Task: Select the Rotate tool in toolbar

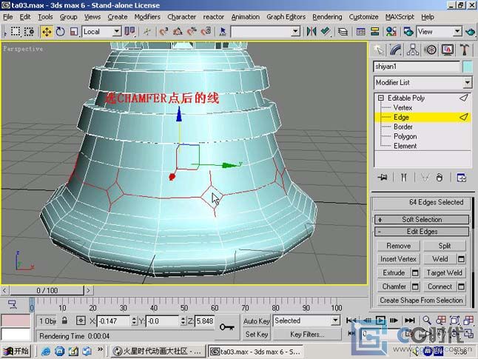Action: (61, 31)
